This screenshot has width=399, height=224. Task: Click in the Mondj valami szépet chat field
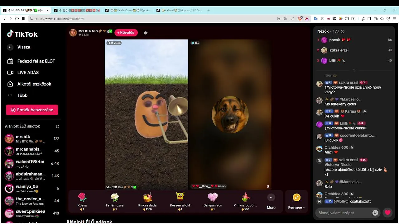(x=343, y=213)
